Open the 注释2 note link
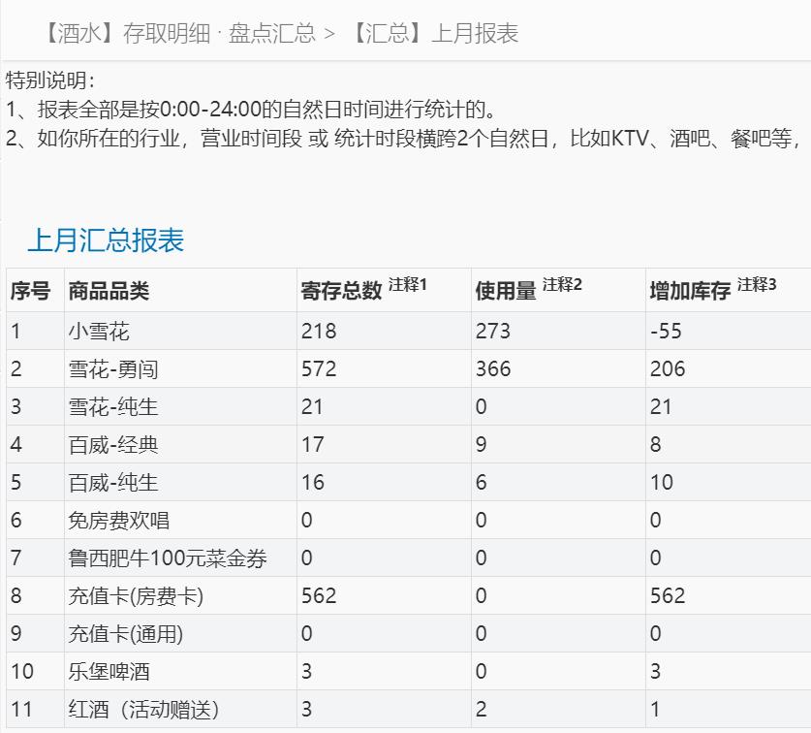Screen dimensions: 811x733 pos(562,284)
